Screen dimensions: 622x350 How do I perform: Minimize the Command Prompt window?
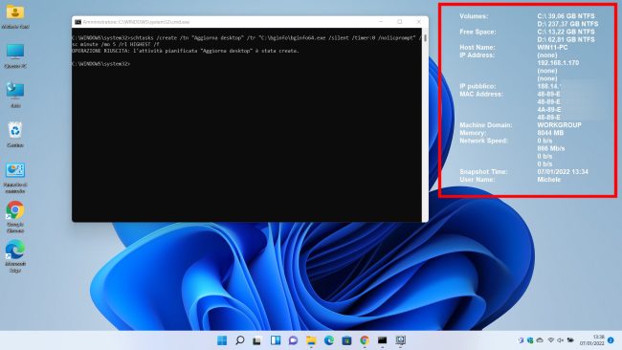[381, 22]
